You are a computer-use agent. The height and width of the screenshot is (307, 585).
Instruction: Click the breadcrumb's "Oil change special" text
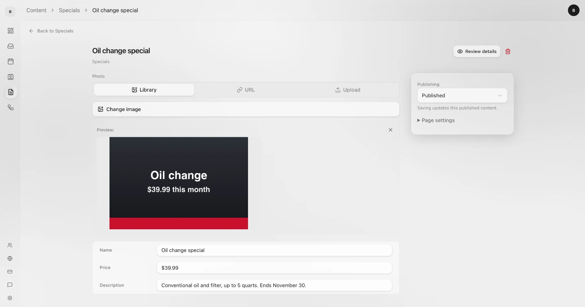pos(115,10)
